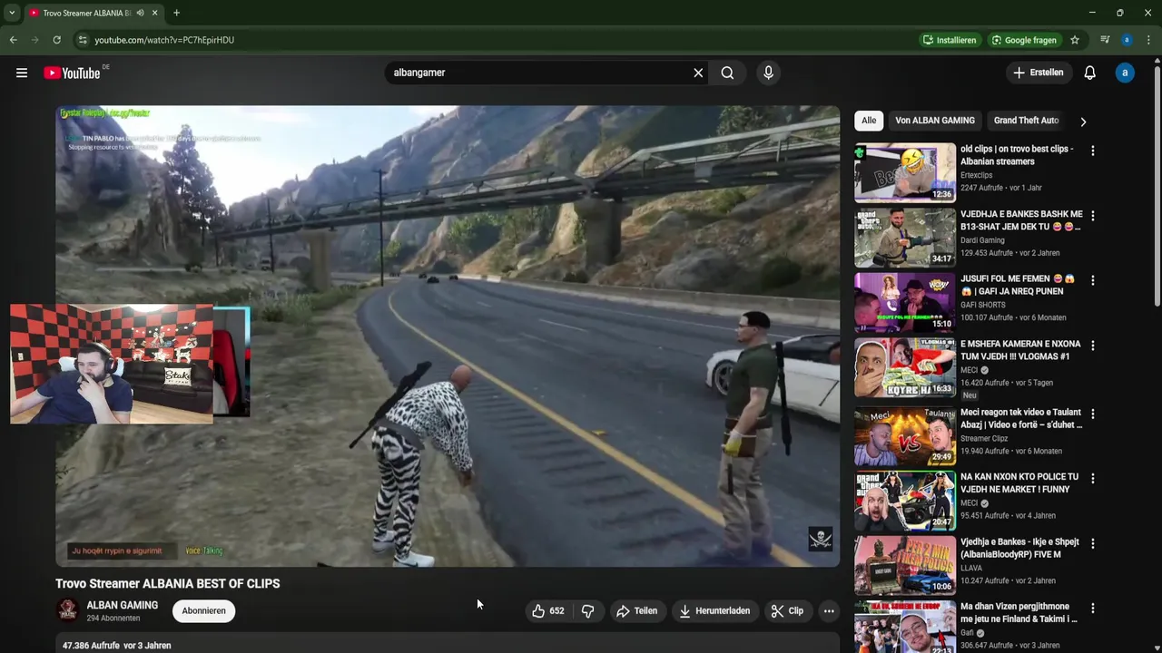Select the Grand Theft Auto chip
1162x653 pixels.
pyautogui.click(x=1026, y=121)
